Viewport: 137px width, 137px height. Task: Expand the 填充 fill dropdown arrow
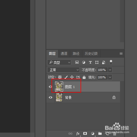110,77
